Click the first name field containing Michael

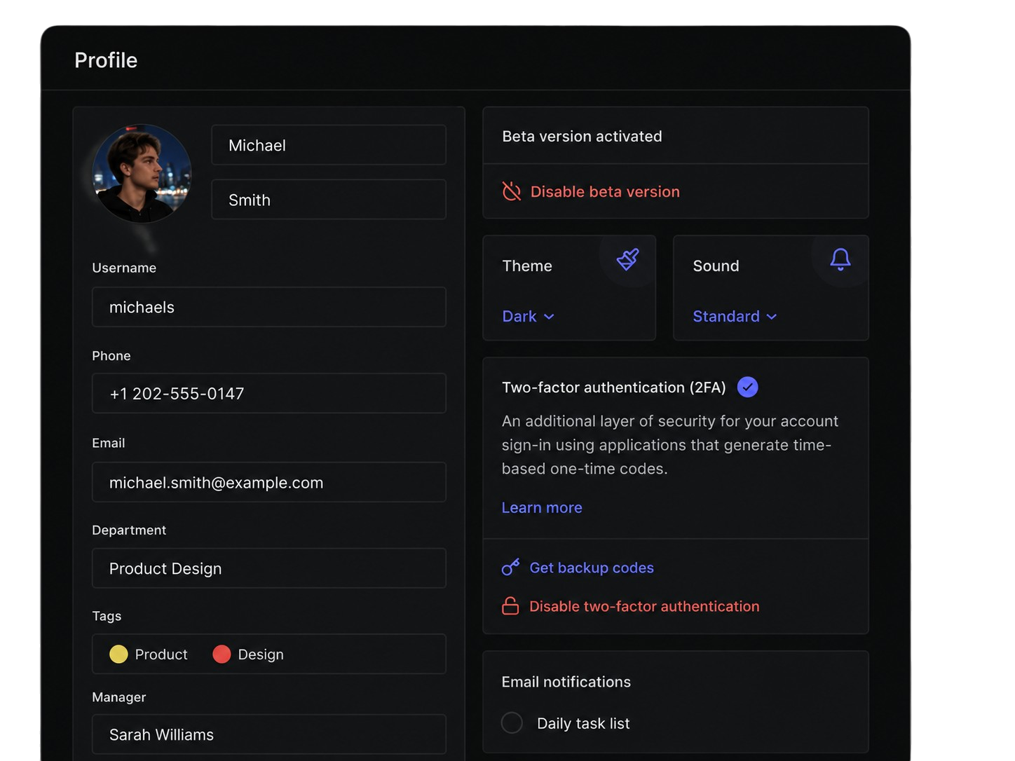coord(329,145)
